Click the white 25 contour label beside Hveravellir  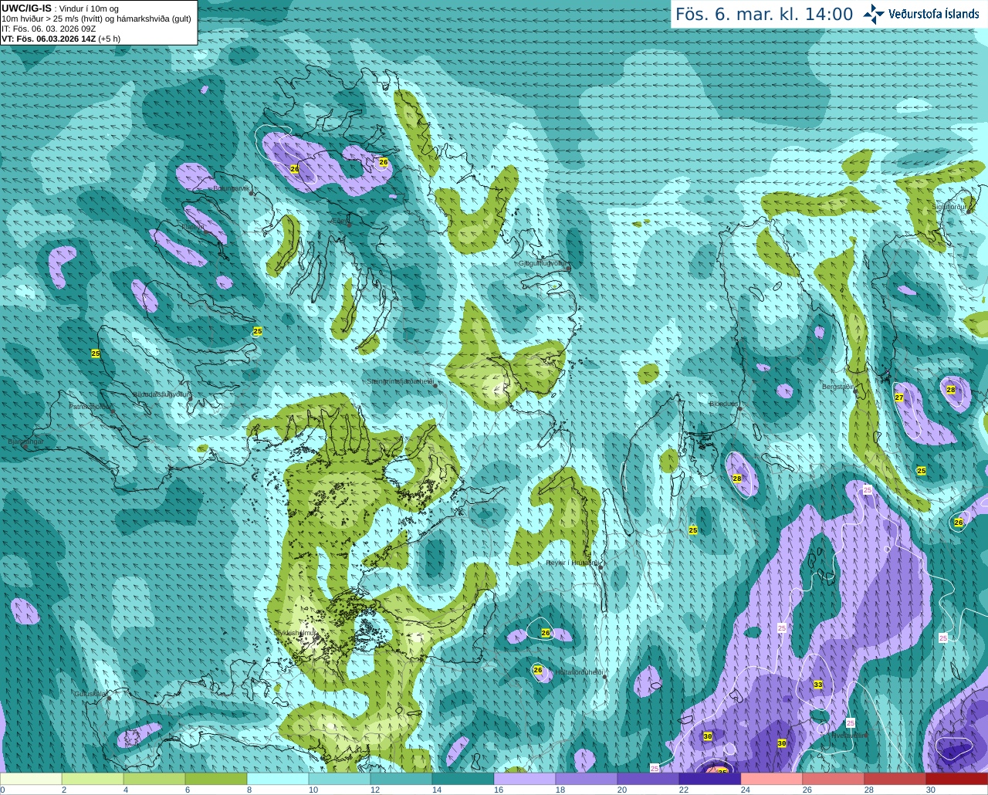point(850,723)
